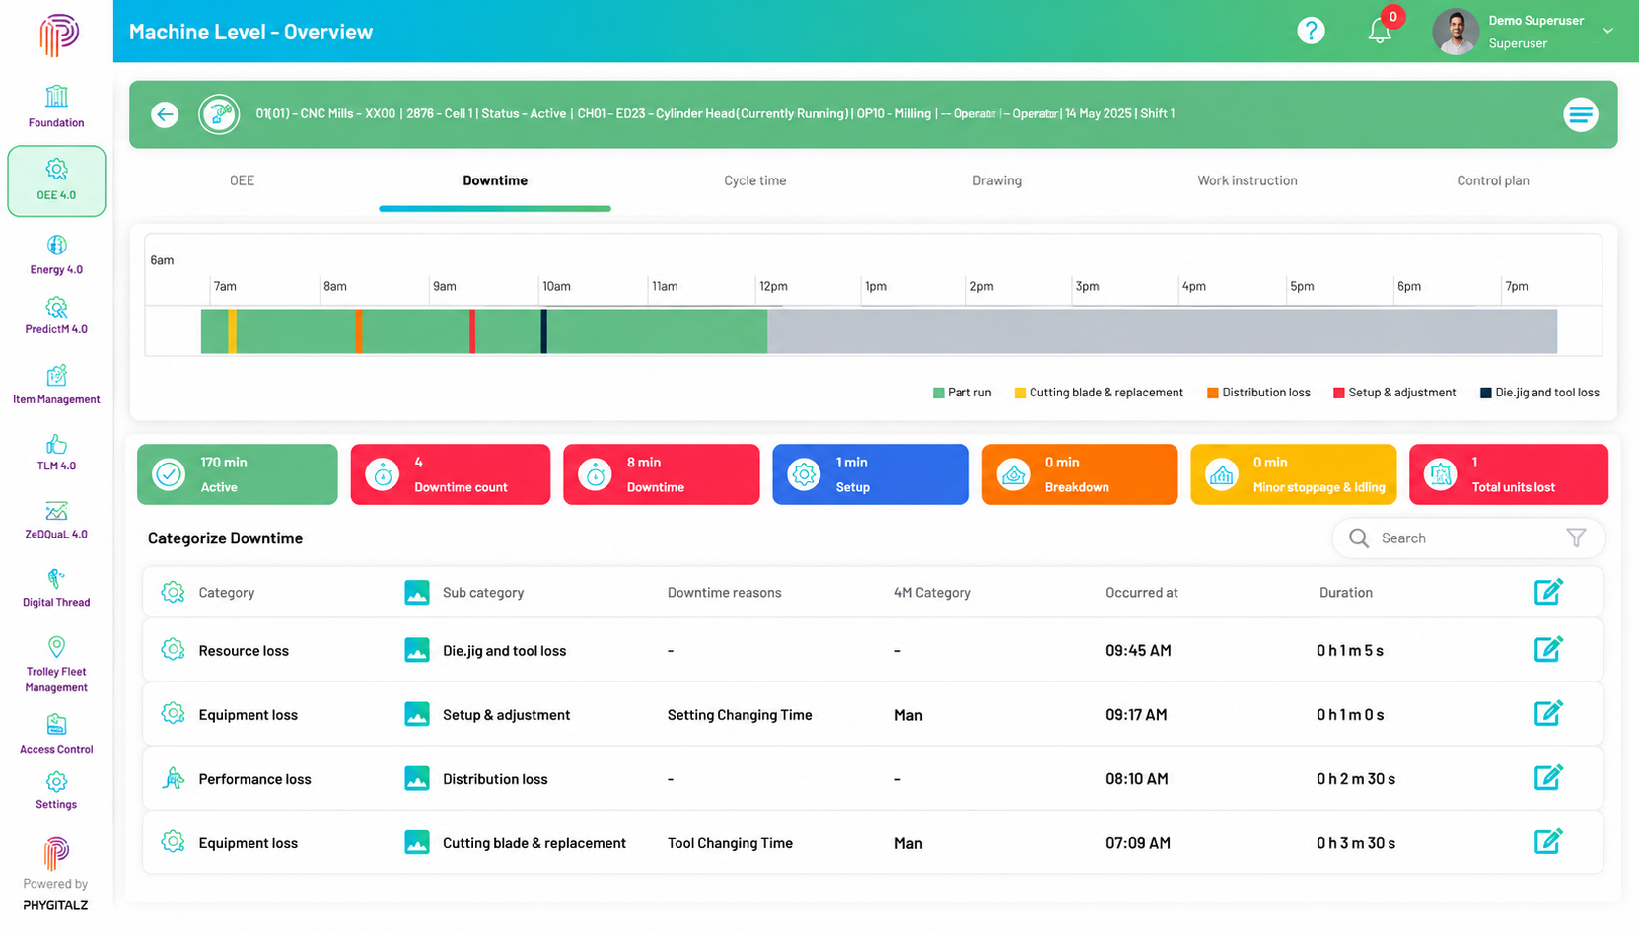Viewport: 1639px width, 933px height.
Task: Expand the Demo Superuser account dropdown
Action: 1608,31
